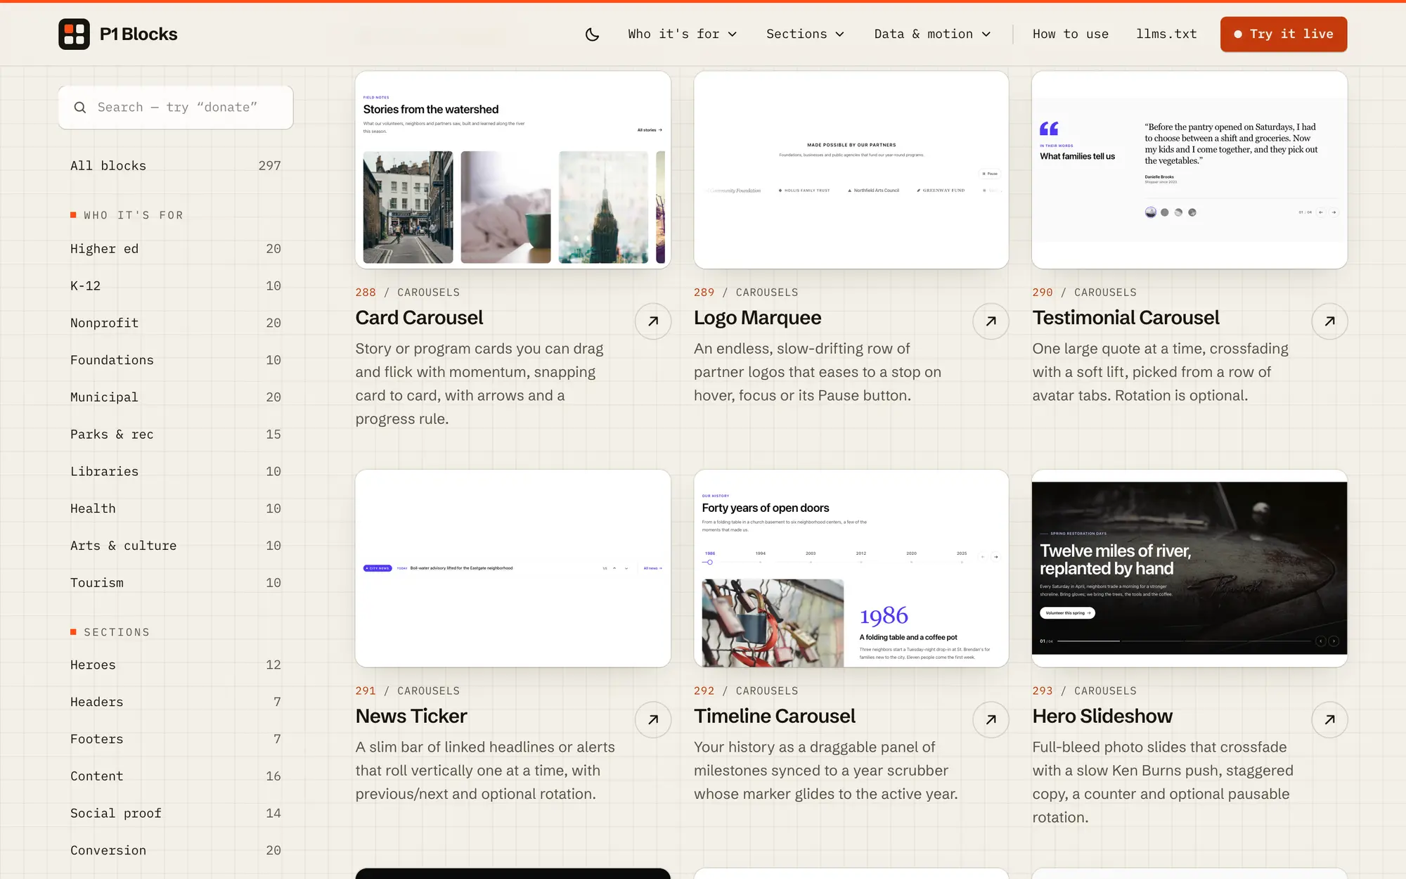
Task: Filter by Libraries category
Action: coord(176,472)
